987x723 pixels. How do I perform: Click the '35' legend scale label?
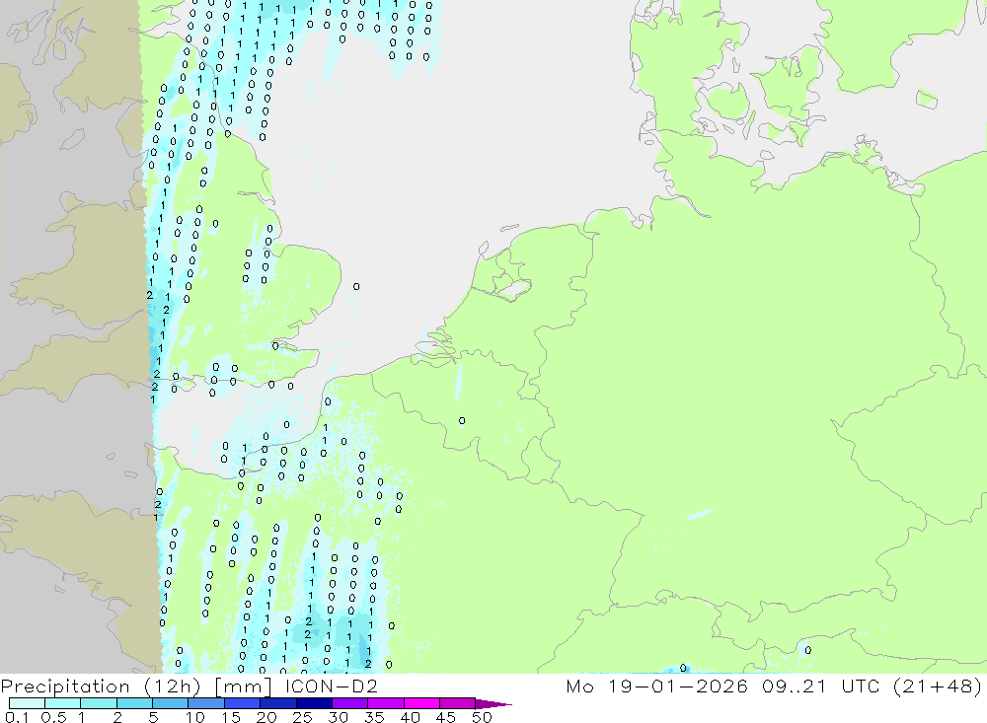374,717
